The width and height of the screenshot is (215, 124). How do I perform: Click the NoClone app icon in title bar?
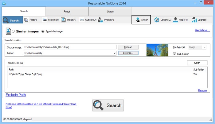(4, 3)
